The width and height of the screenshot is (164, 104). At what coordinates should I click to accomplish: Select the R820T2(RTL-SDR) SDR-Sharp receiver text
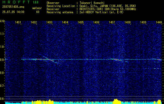[x=108, y=9]
